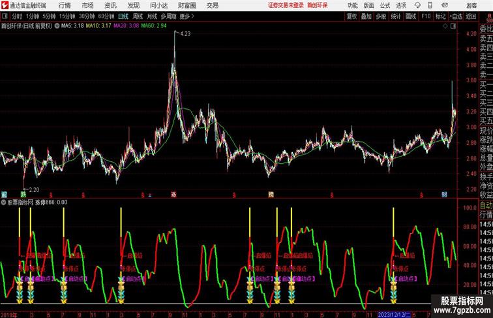Image resolution: width=493 pixels, height=318 pixels.
Task: Click the MA20: 3.08 indicator value
Action: pos(126,26)
